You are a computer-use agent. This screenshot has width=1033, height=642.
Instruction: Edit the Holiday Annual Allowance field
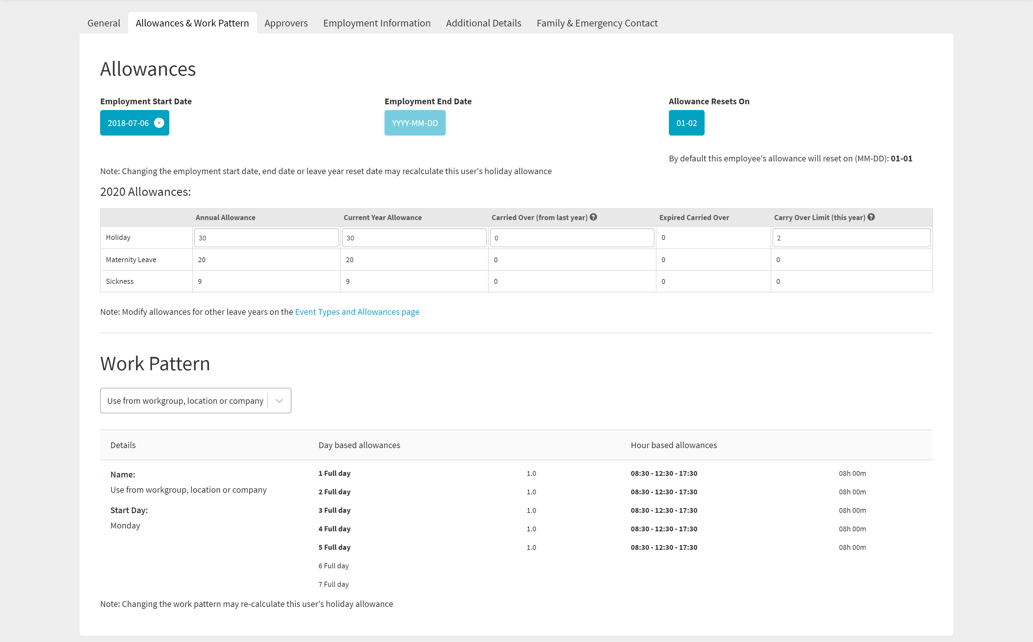[266, 238]
